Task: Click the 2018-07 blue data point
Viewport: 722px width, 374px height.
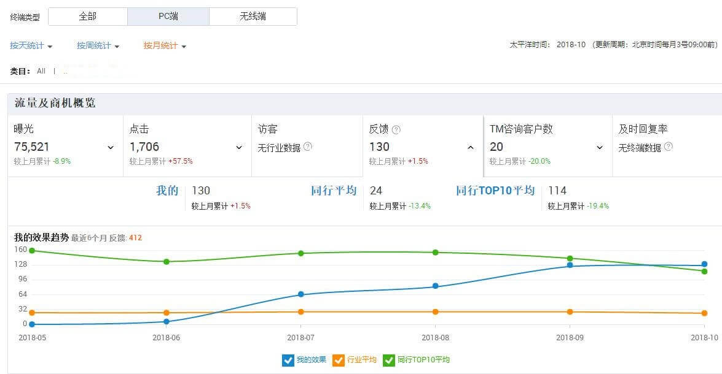Action: [x=300, y=294]
